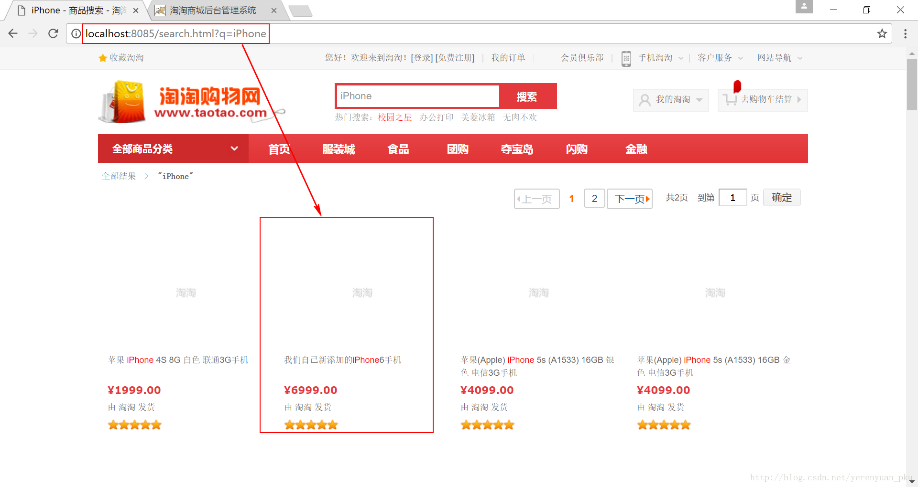Click the 收藏淘淘 star link
The height and width of the screenshot is (487, 918).
pyautogui.click(x=121, y=58)
